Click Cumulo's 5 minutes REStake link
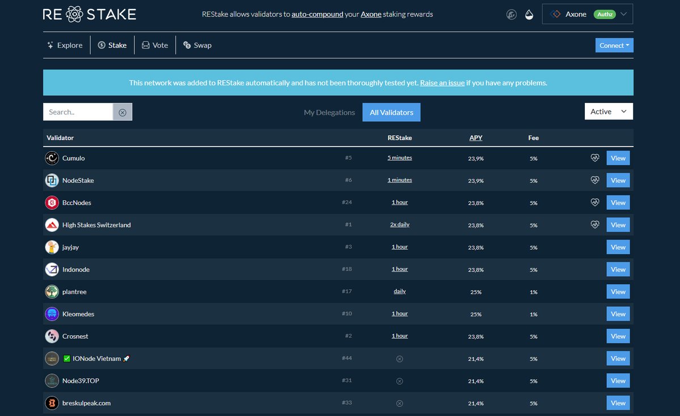 coord(399,158)
